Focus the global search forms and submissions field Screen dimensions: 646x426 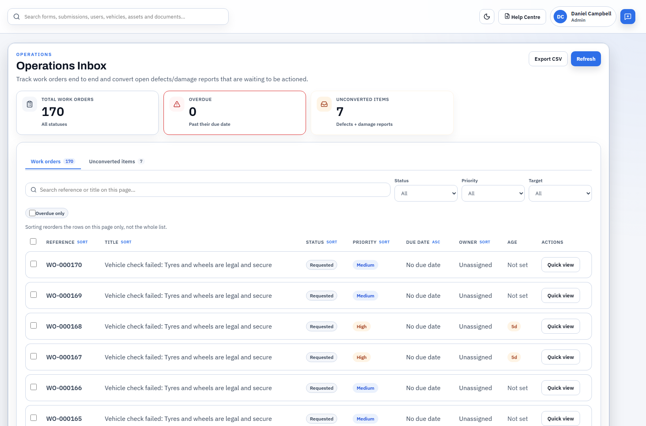(x=118, y=17)
